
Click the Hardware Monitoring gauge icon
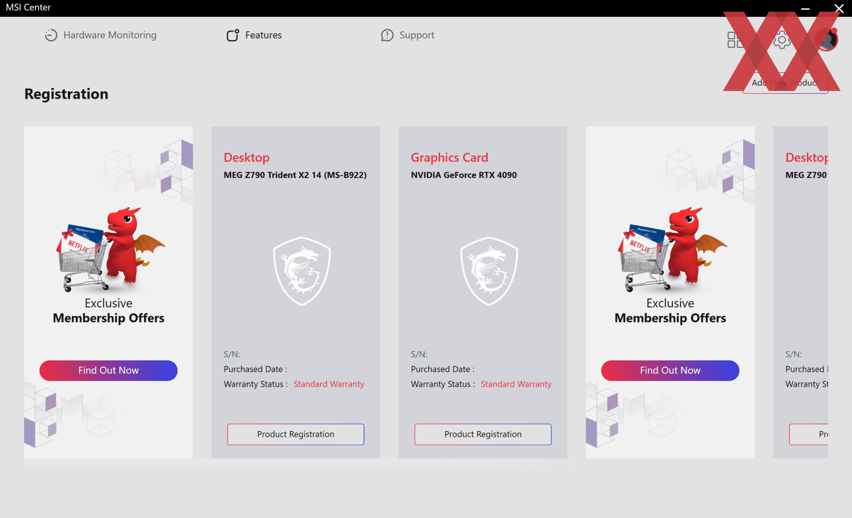click(51, 35)
